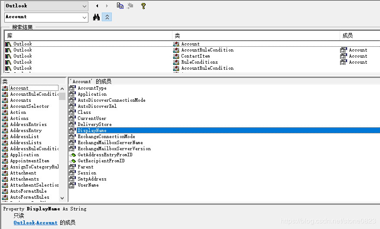Select AccountType member

(x=92, y=88)
